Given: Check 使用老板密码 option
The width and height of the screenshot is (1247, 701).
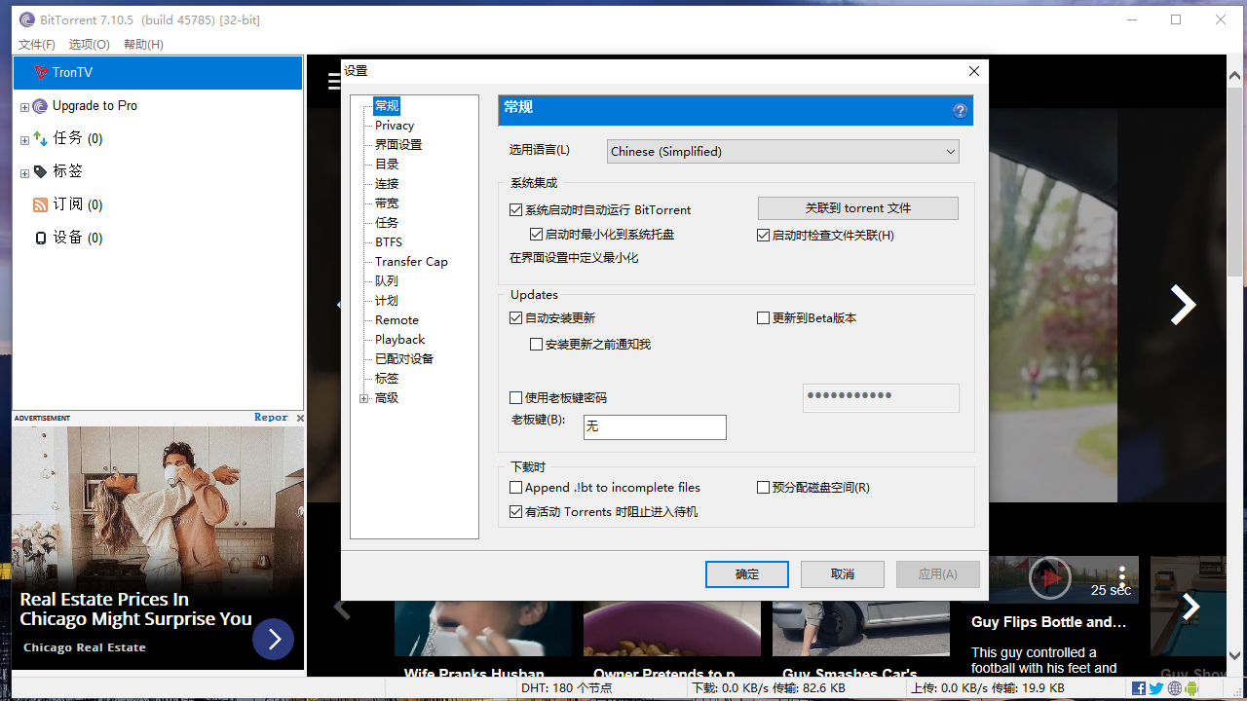Looking at the screenshot, I should 515,396.
